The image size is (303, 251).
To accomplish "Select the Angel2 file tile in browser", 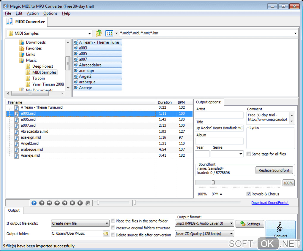I will point(98,77).
